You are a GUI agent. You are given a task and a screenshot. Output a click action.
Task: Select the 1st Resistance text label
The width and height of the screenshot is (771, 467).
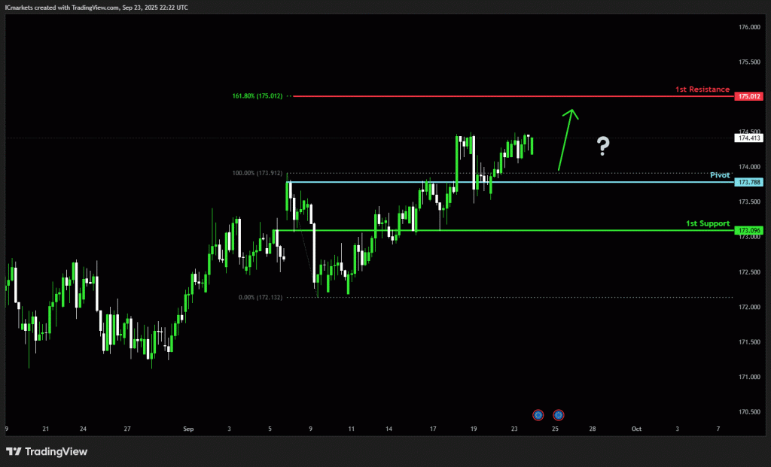702,89
